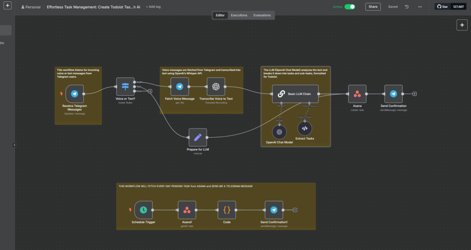The image size is (471, 250).
Task: Open the Schedule Trigger node
Action: pyautogui.click(x=144, y=210)
